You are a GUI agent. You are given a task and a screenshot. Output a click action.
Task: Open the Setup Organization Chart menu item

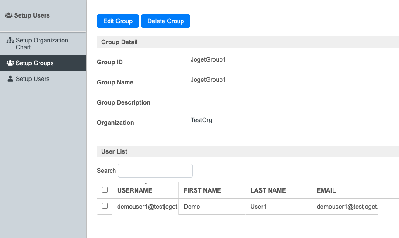click(42, 44)
